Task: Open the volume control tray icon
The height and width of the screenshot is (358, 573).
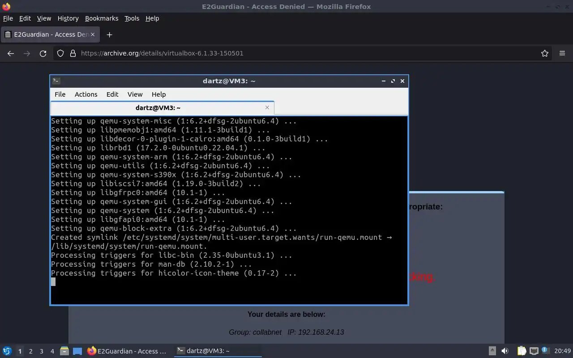Action: [505, 351]
